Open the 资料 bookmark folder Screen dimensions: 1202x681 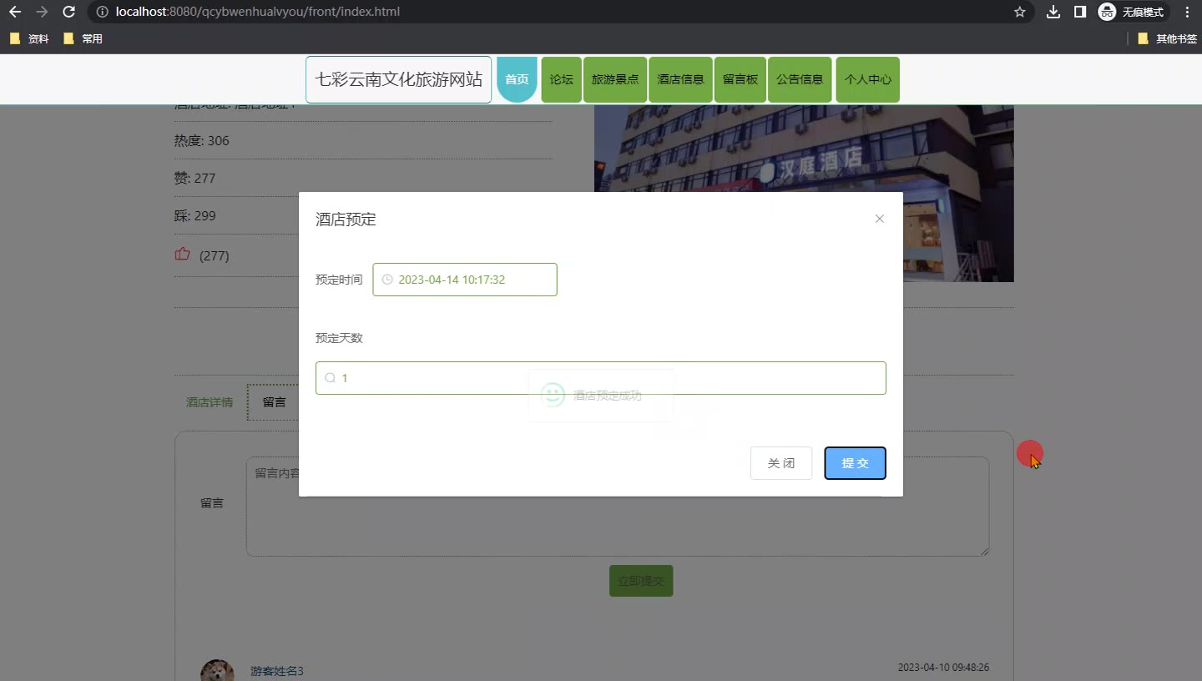coord(30,38)
